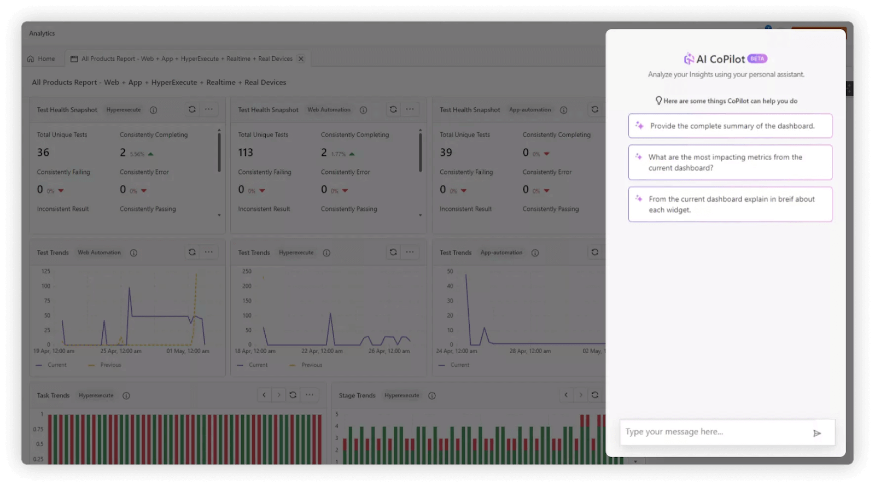Click the Stage Trends previous page arrow

[566, 395]
